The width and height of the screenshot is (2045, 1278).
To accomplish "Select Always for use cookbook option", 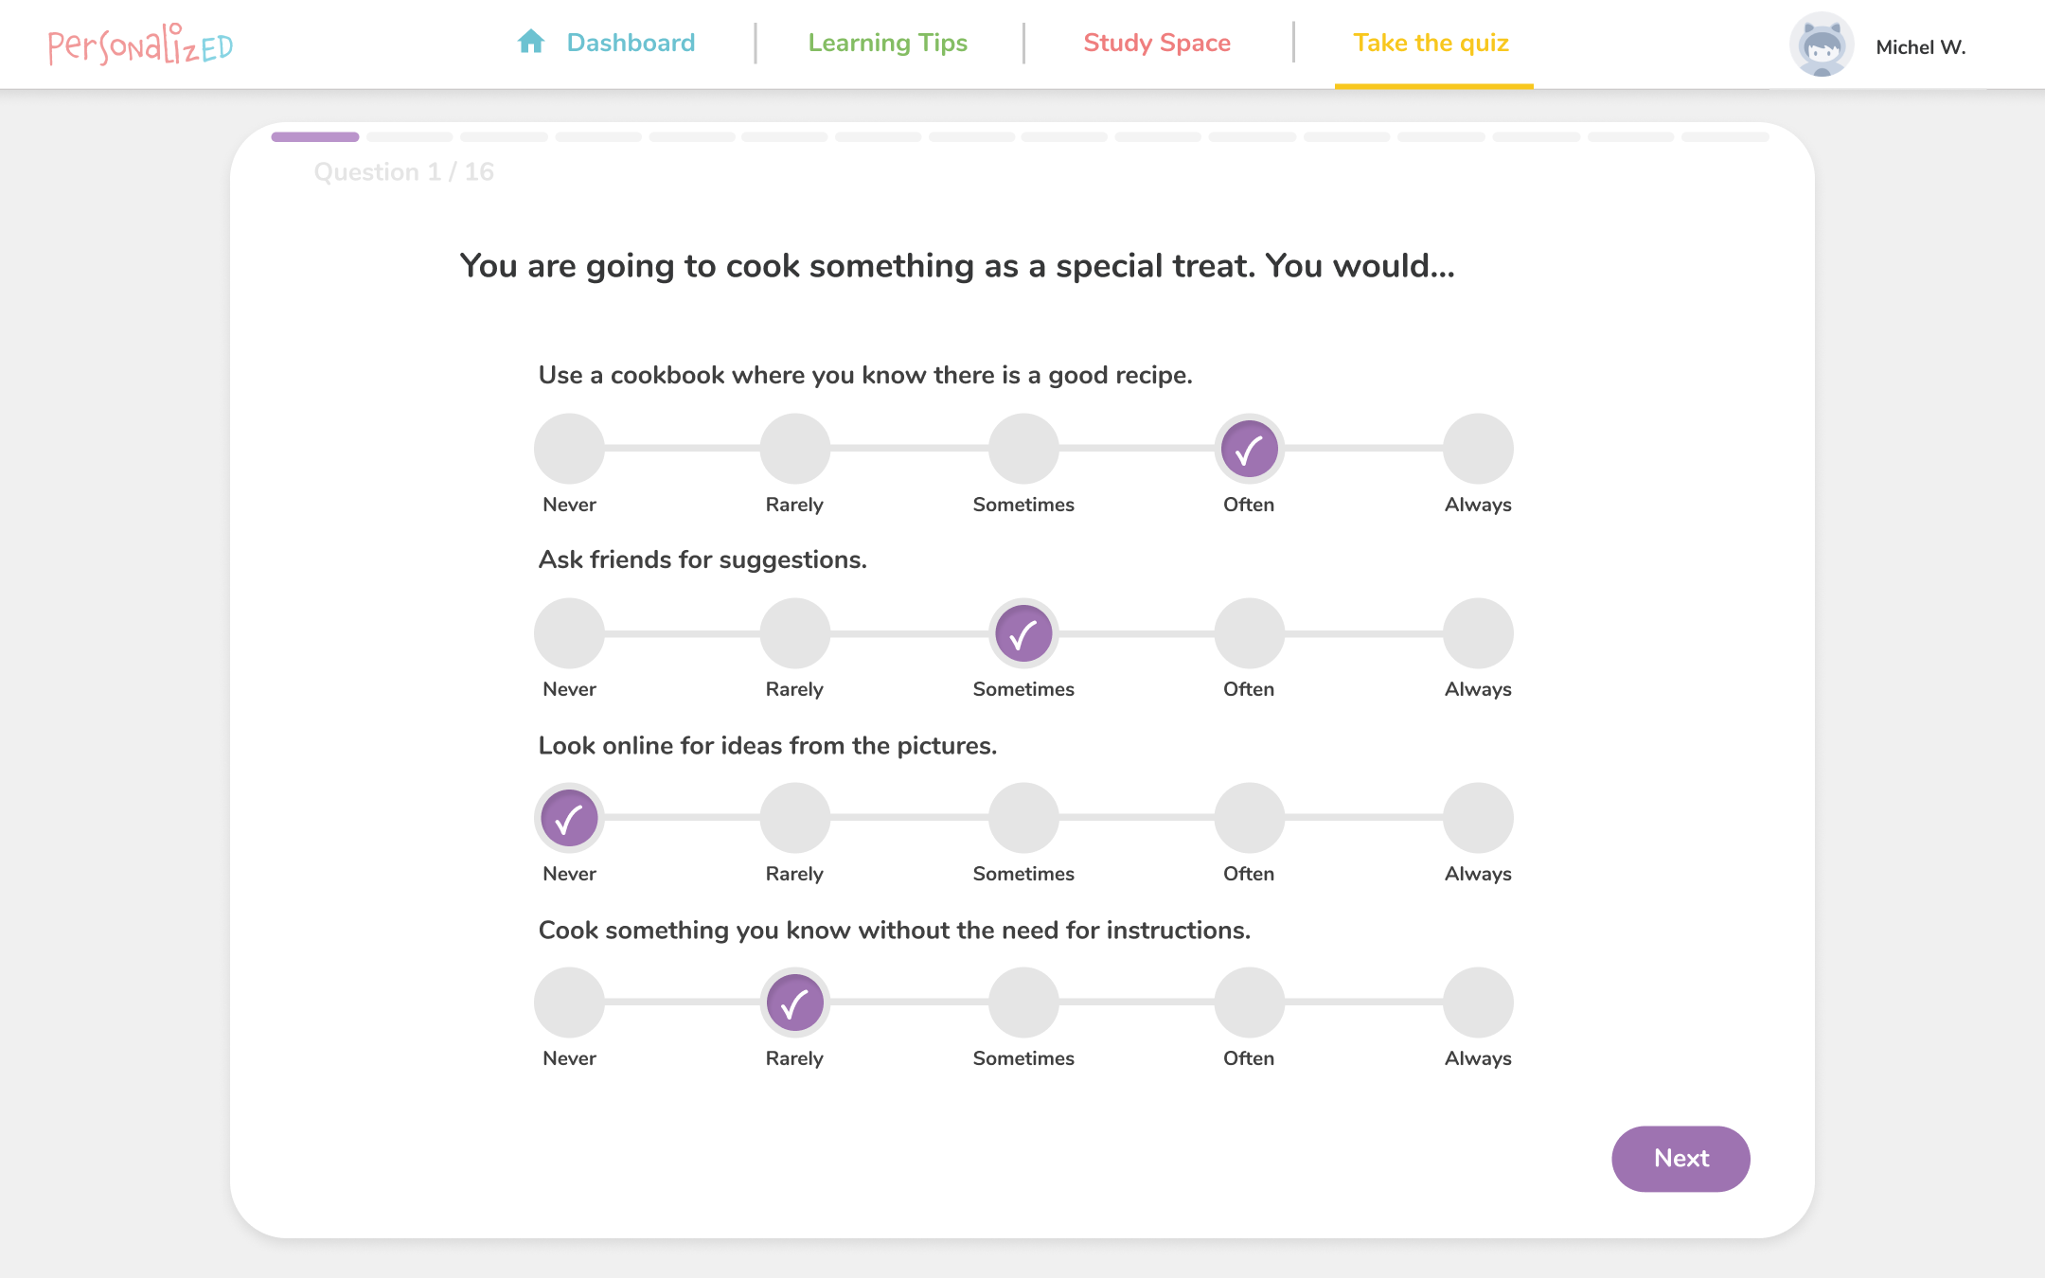I will click(x=1477, y=449).
